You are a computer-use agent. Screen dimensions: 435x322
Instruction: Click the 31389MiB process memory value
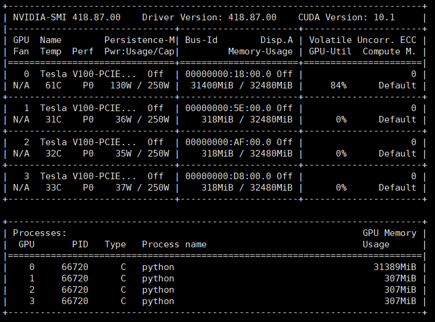click(394, 267)
